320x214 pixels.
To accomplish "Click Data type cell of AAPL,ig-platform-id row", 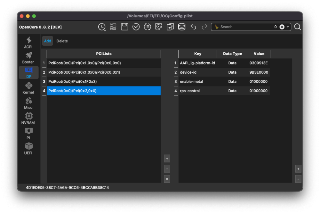I will (232, 63).
